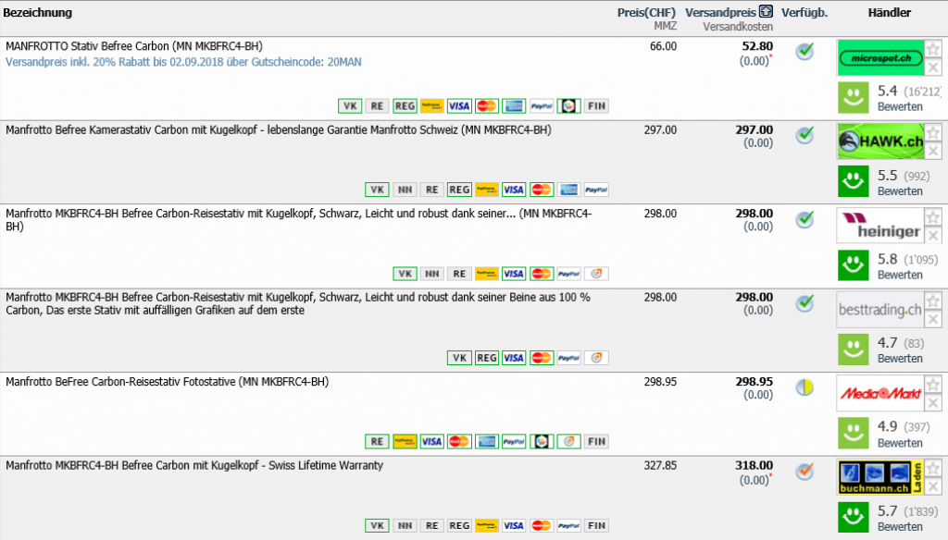Hide HAWK.ch using its X icon
Screen dimensions: 948x540
[x=933, y=151]
